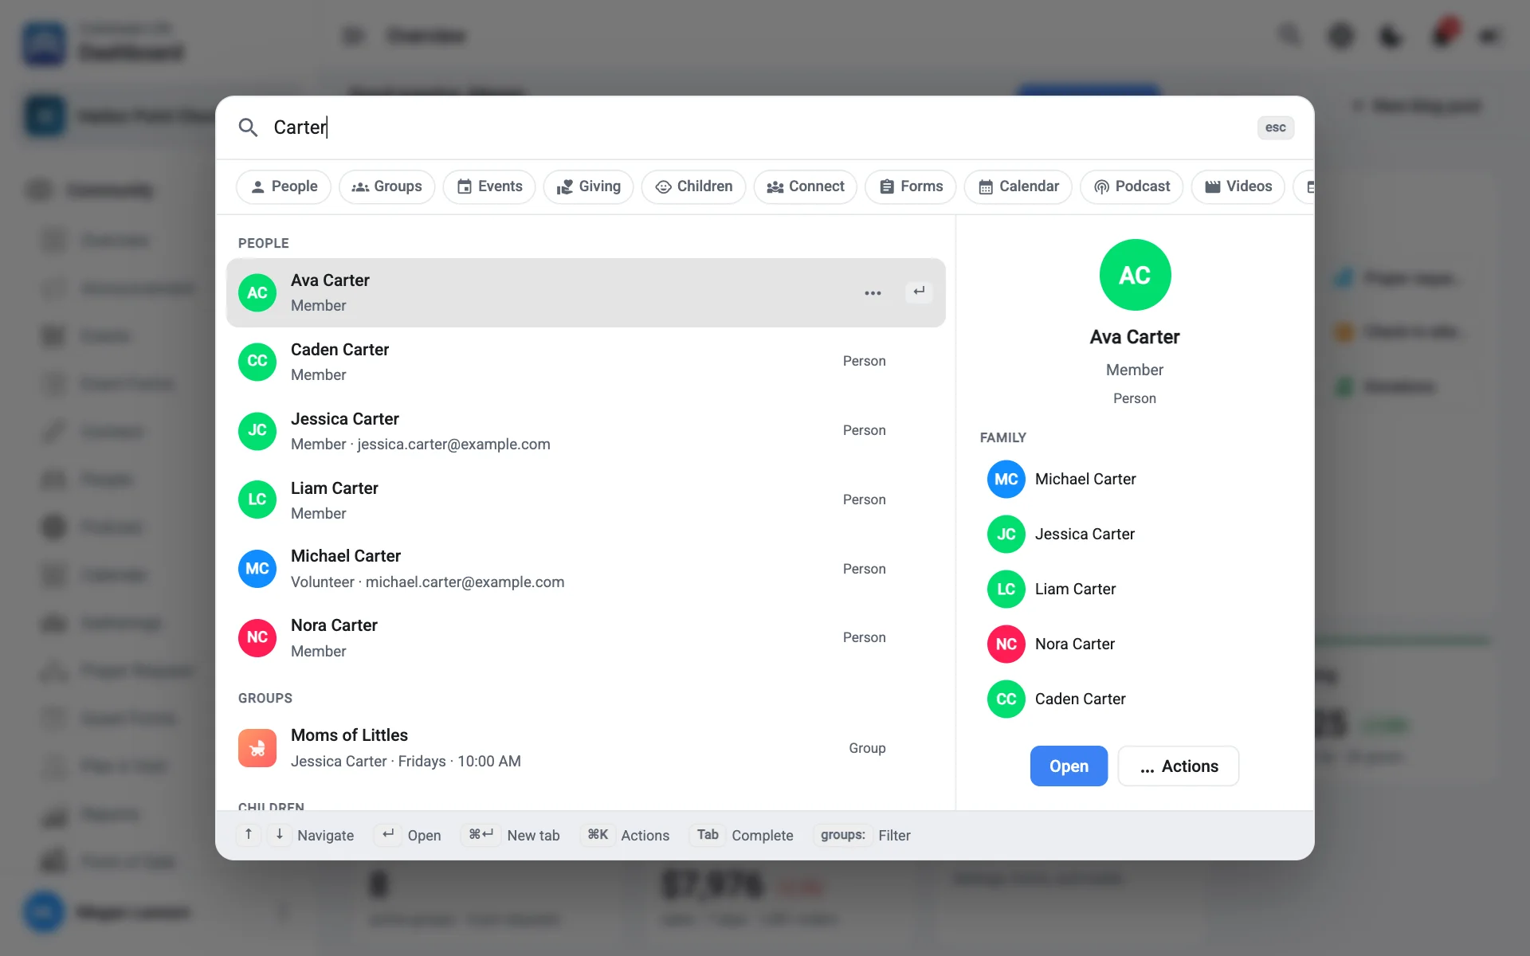Viewport: 1530px width, 956px height.
Task: Select Nora Carter search result
Action: 586,638
